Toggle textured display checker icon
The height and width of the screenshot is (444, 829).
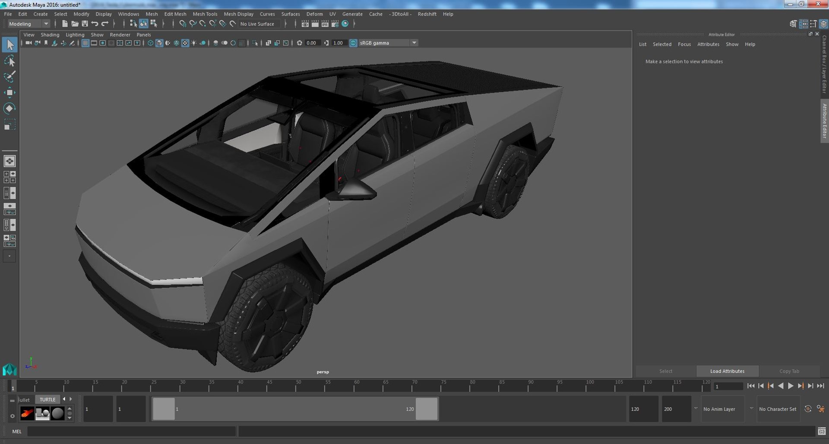[185, 43]
